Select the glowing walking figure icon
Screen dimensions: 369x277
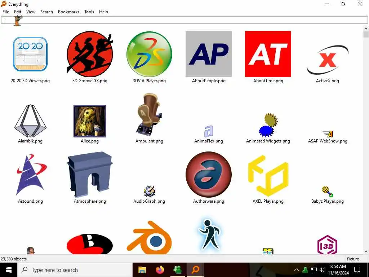[209, 235]
